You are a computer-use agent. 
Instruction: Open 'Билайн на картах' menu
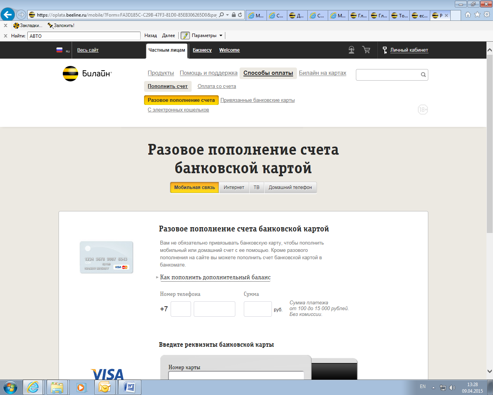(x=322, y=73)
